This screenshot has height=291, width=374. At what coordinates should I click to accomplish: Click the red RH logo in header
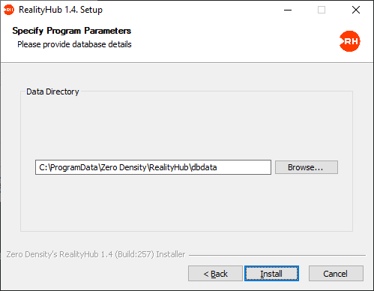coord(350,41)
